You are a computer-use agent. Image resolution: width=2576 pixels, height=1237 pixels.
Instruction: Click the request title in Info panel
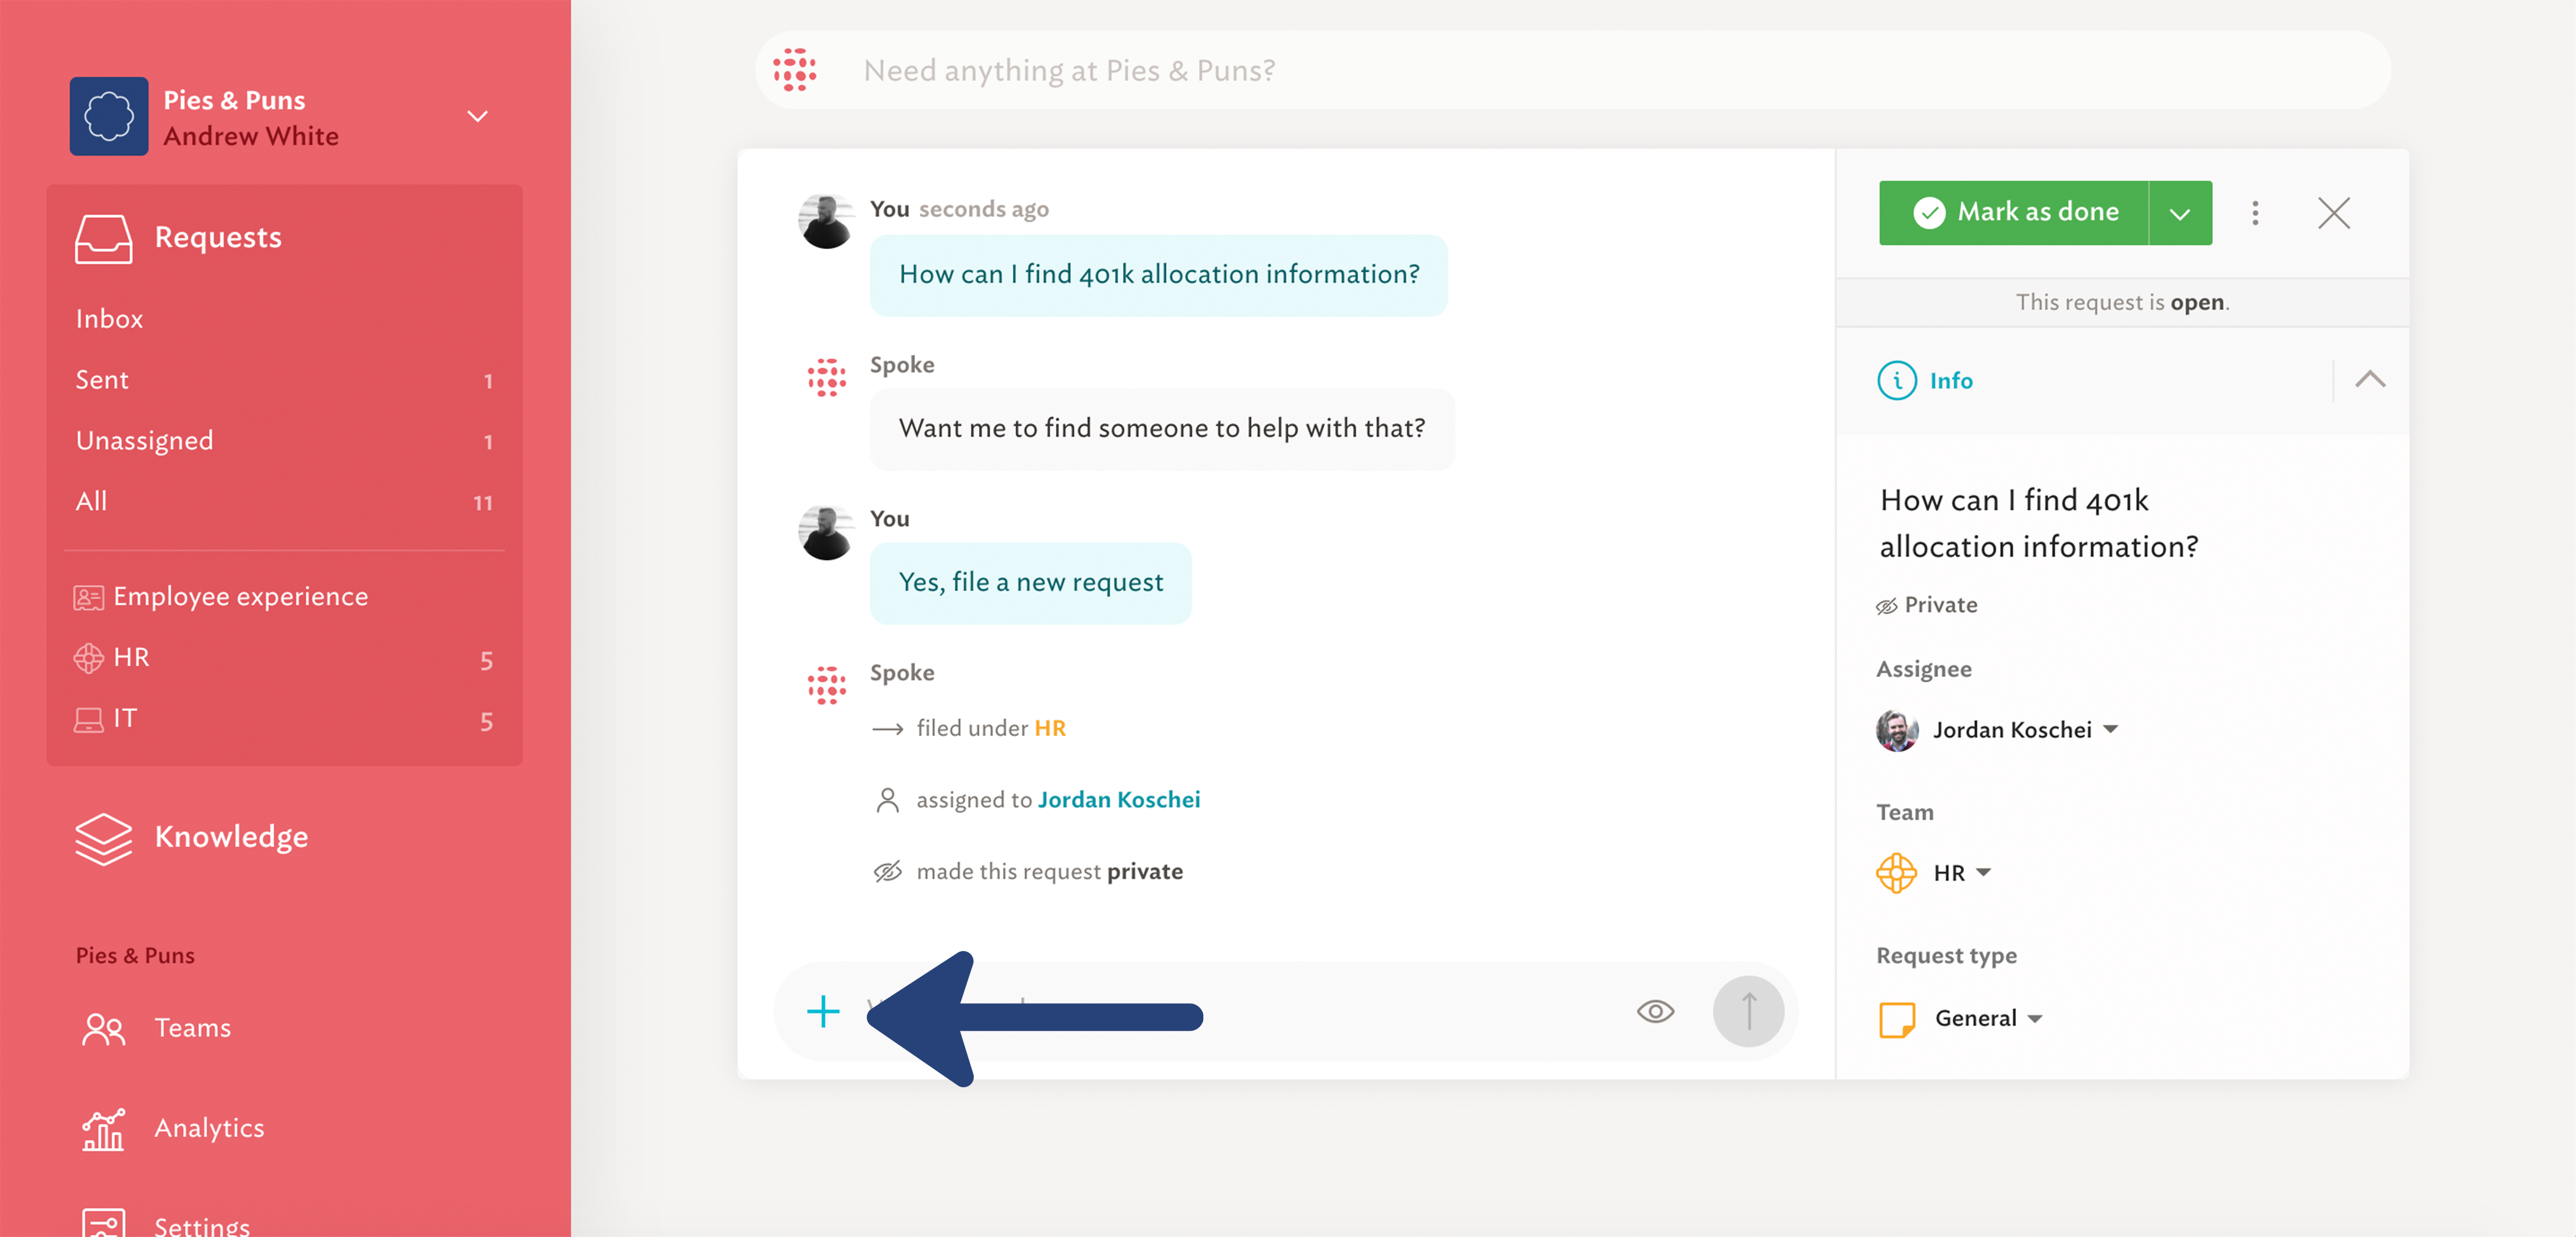(x=2039, y=523)
